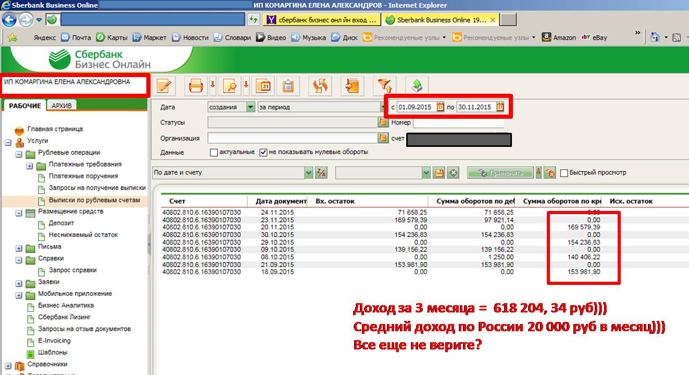Image resolution: width=689 pixels, height=375 pixels.
Task: Expand the Справочники node
Action: [8, 366]
